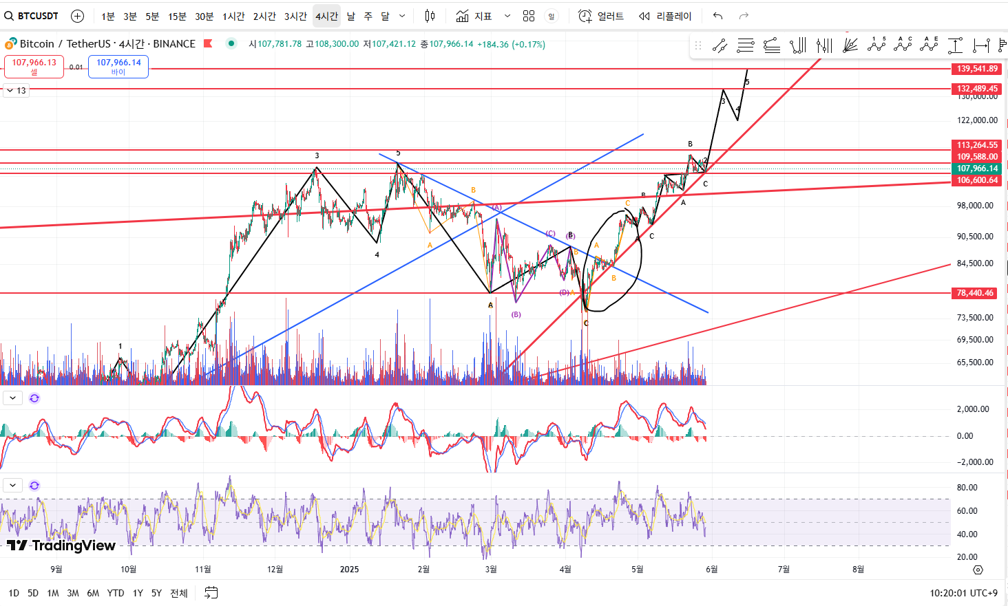The width and height of the screenshot is (1008, 606).
Task: Select the date range measuring tool
Action: [x=981, y=46]
